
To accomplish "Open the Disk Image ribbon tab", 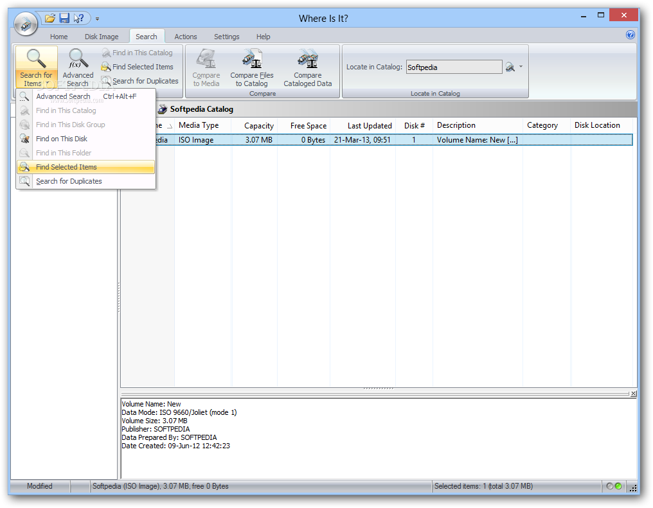I will click(102, 37).
